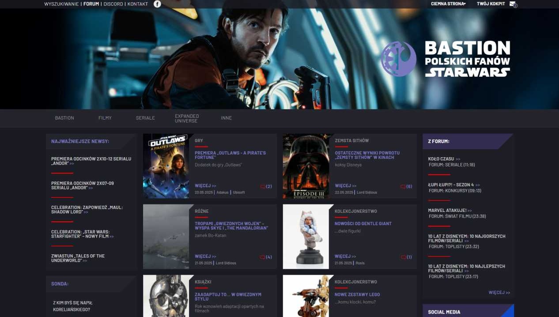Viewport: 559px width, 317px height.
Task: Open comments bubble for the Outlaws premiere post
Action: pyautogui.click(x=266, y=186)
